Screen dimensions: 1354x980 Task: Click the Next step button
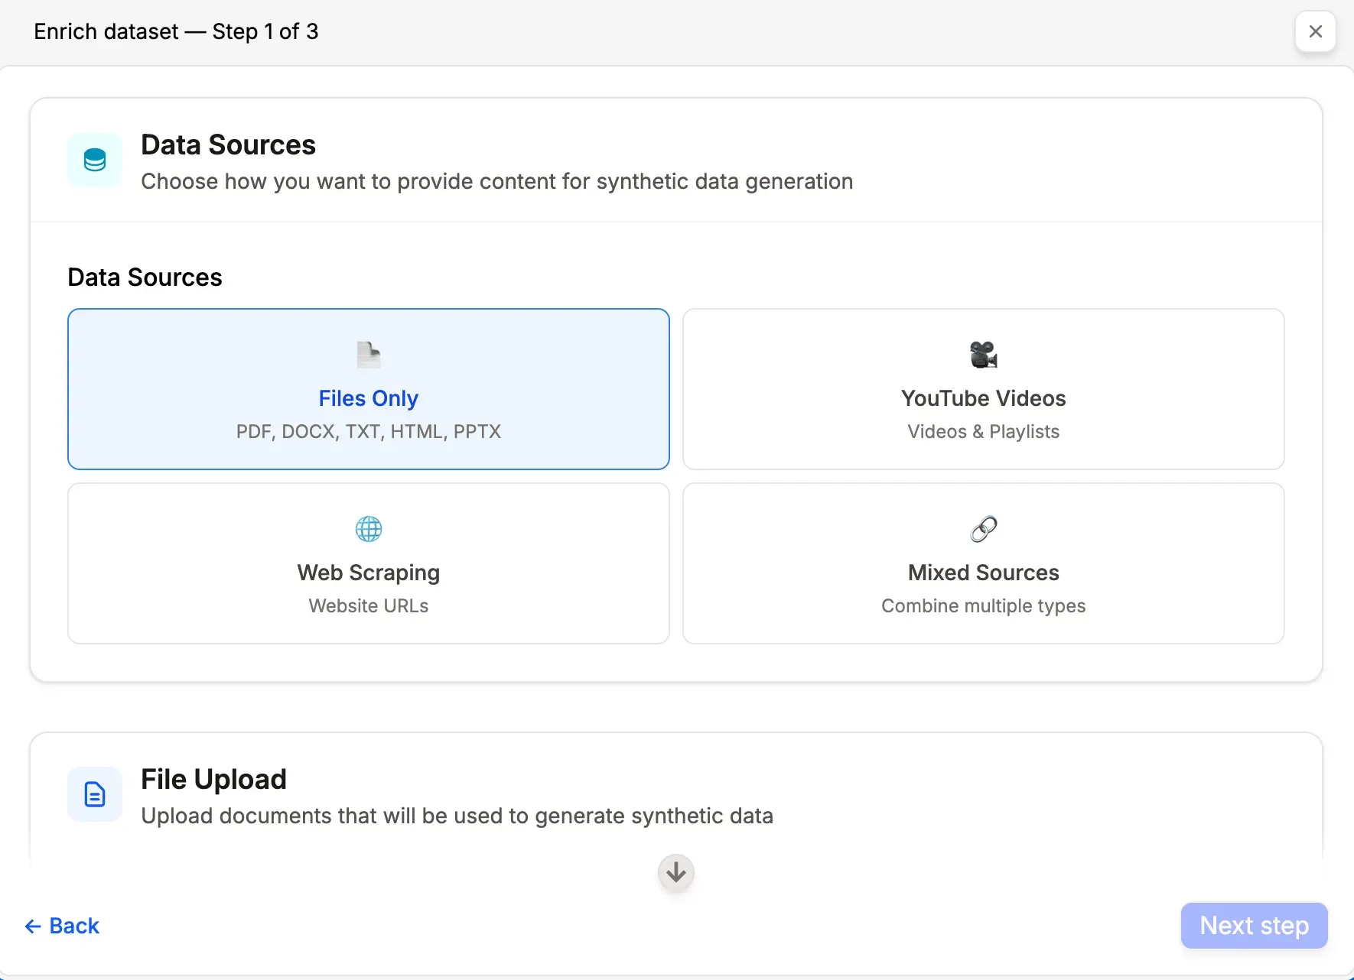[x=1253, y=926]
